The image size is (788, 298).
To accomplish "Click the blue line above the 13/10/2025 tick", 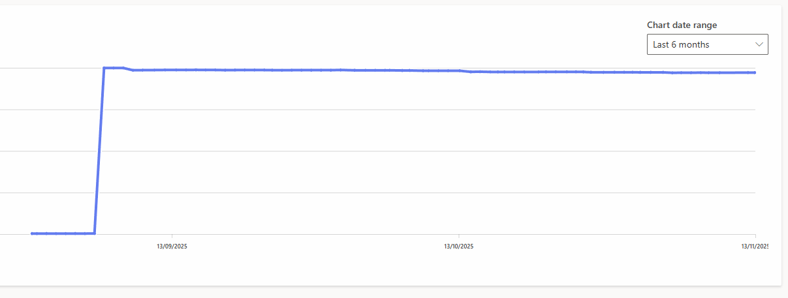I will 459,70.
